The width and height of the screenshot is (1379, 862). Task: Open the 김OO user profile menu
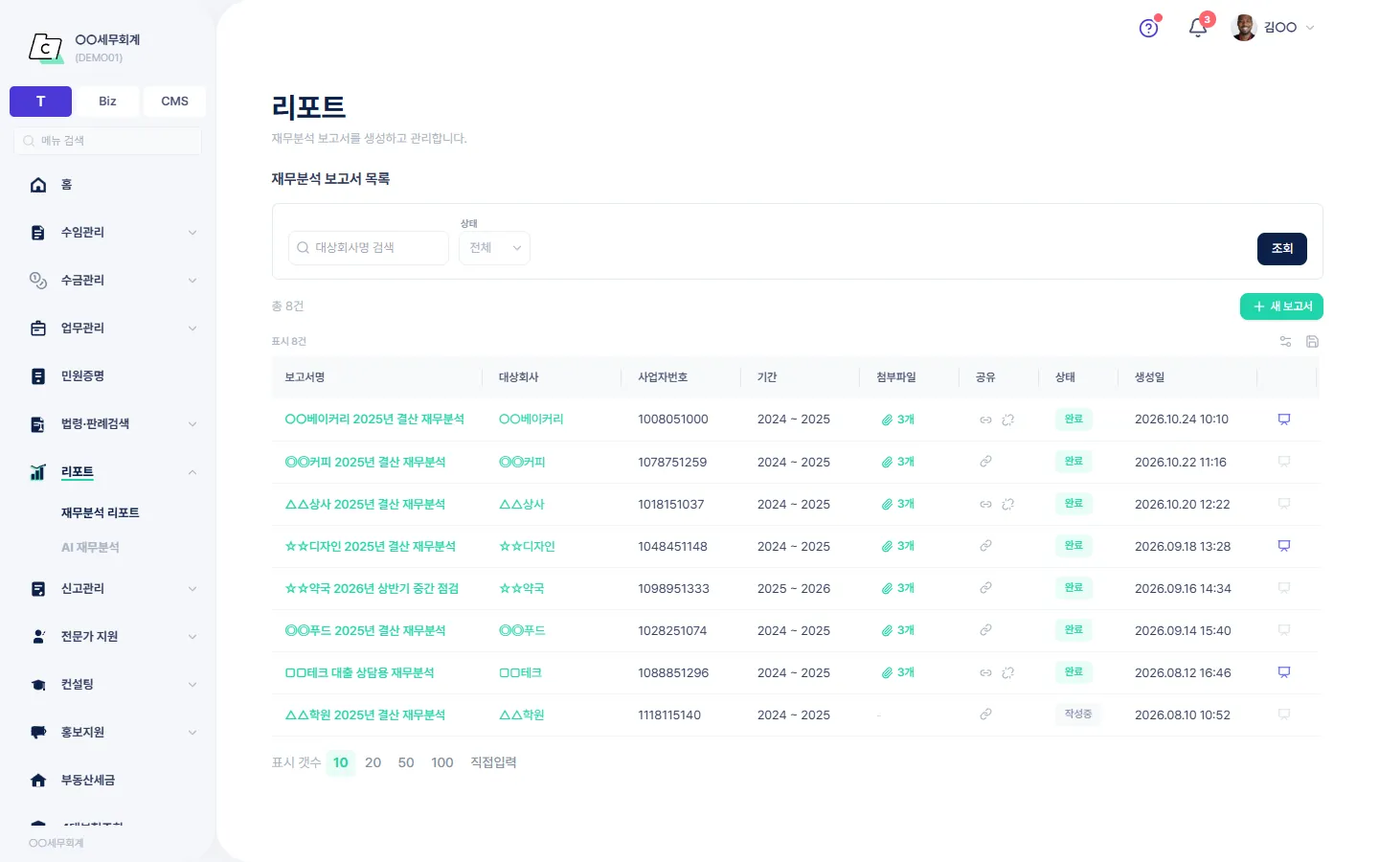[x=1273, y=28]
